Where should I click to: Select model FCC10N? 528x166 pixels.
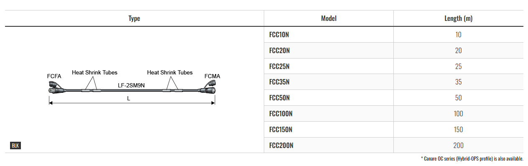pos(279,35)
